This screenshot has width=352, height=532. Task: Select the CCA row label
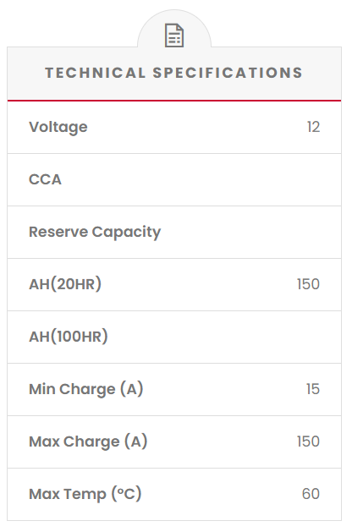(x=45, y=179)
